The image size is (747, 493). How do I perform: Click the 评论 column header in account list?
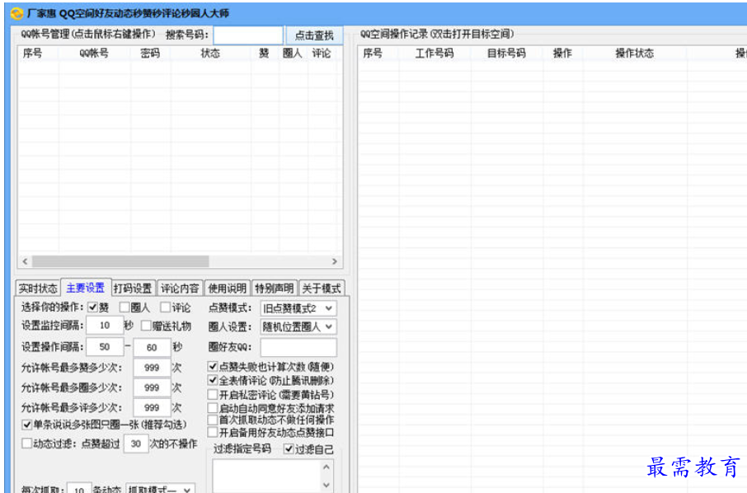(322, 53)
